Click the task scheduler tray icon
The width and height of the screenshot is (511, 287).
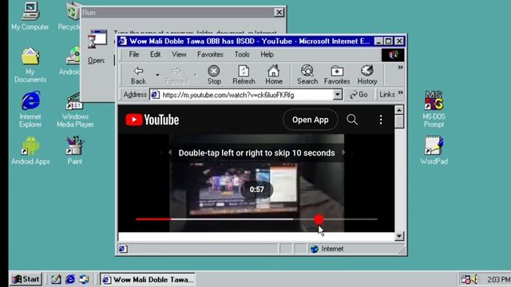pos(465,279)
